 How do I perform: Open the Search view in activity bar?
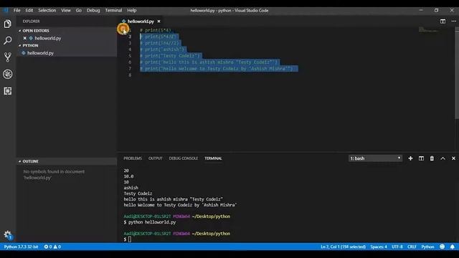(x=8, y=40)
